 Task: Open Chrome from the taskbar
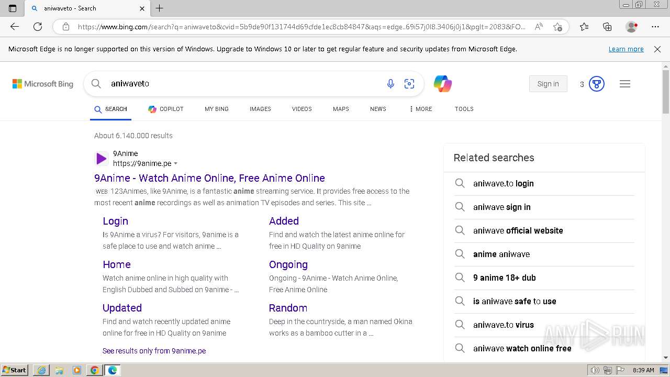tap(95, 370)
